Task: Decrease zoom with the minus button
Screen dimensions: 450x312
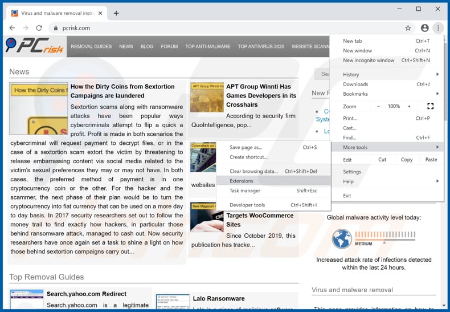Action: pyautogui.click(x=378, y=106)
